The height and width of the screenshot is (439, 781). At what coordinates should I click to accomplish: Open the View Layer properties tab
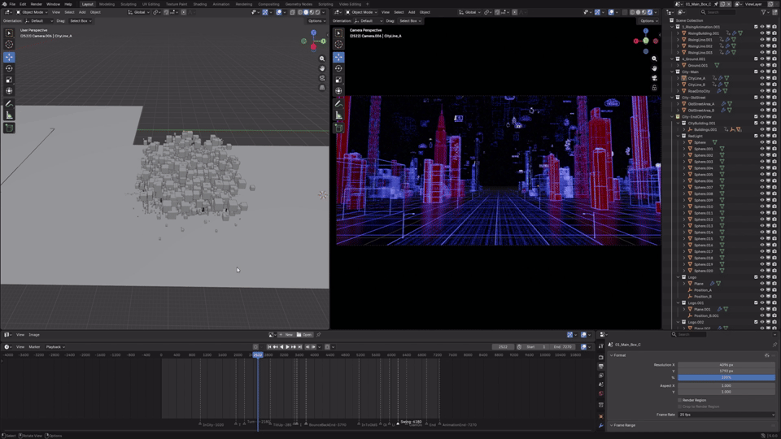tap(601, 376)
